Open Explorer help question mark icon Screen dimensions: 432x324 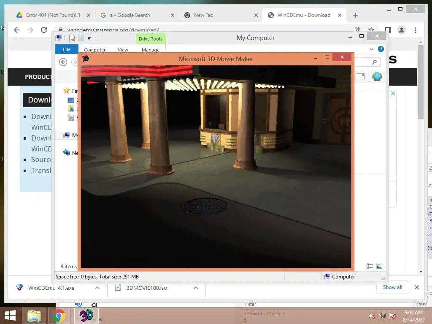(381, 49)
